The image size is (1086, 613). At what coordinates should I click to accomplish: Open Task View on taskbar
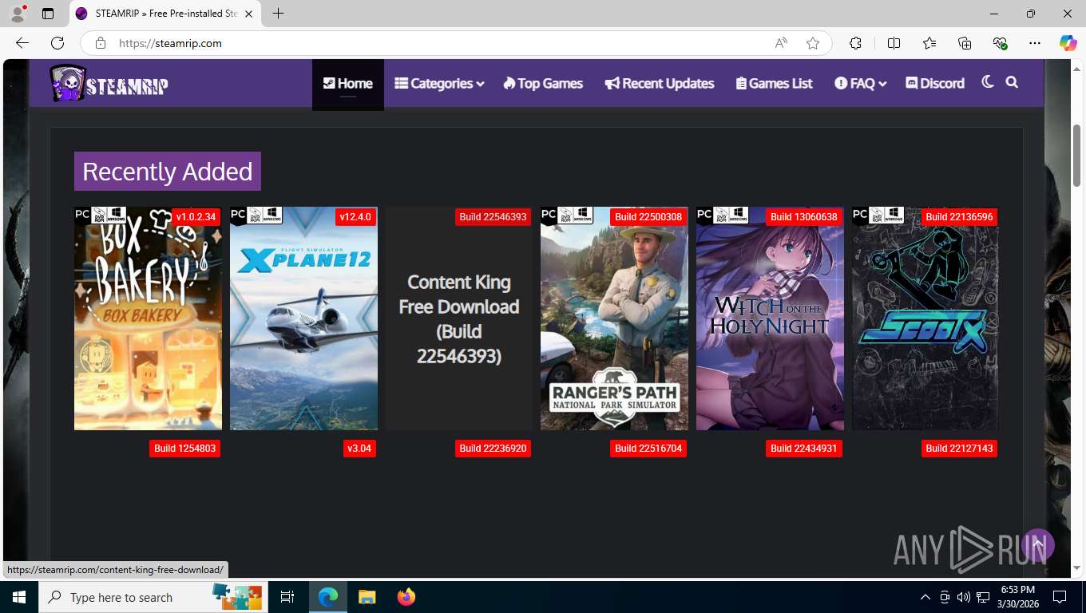coord(287,597)
